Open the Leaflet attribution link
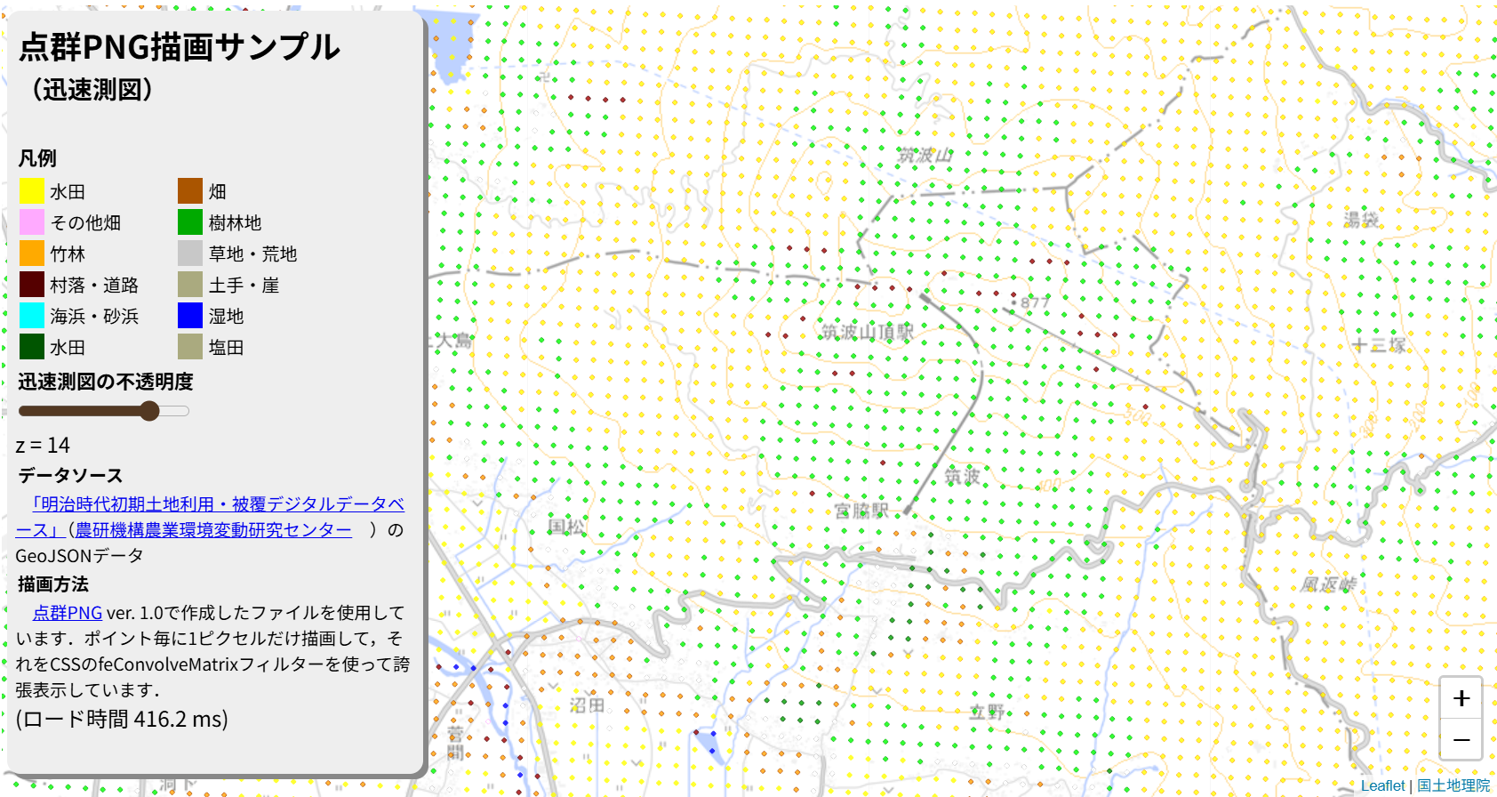This screenshot has width=1497, height=797. coord(1382,785)
